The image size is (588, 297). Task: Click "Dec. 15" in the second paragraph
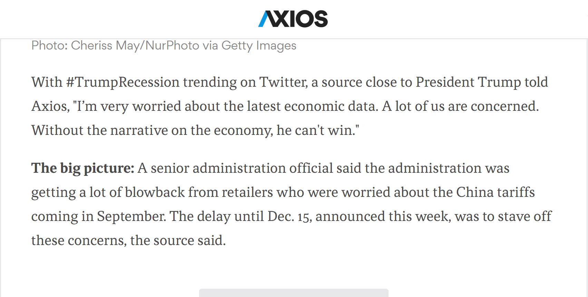pyautogui.click(x=290, y=217)
